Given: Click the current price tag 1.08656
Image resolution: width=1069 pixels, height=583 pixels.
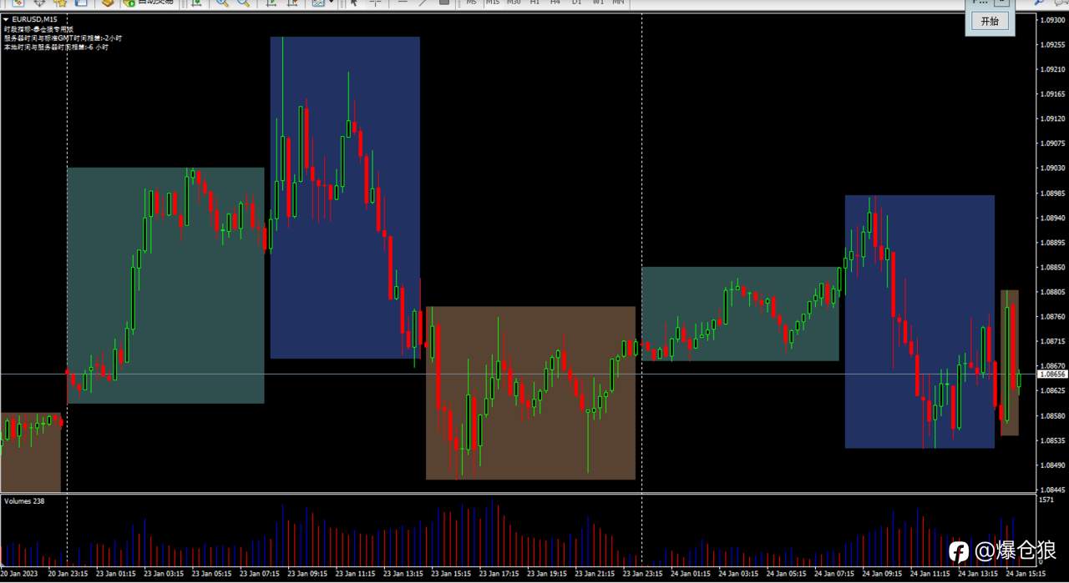Looking at the screenshot, I should tap(1051, 374).
